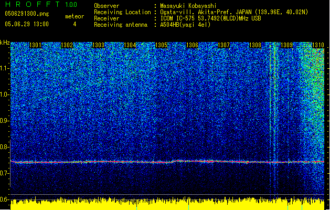
Task: Click the date stamp 05.06.29 13:00
Action: pos(27,24)
